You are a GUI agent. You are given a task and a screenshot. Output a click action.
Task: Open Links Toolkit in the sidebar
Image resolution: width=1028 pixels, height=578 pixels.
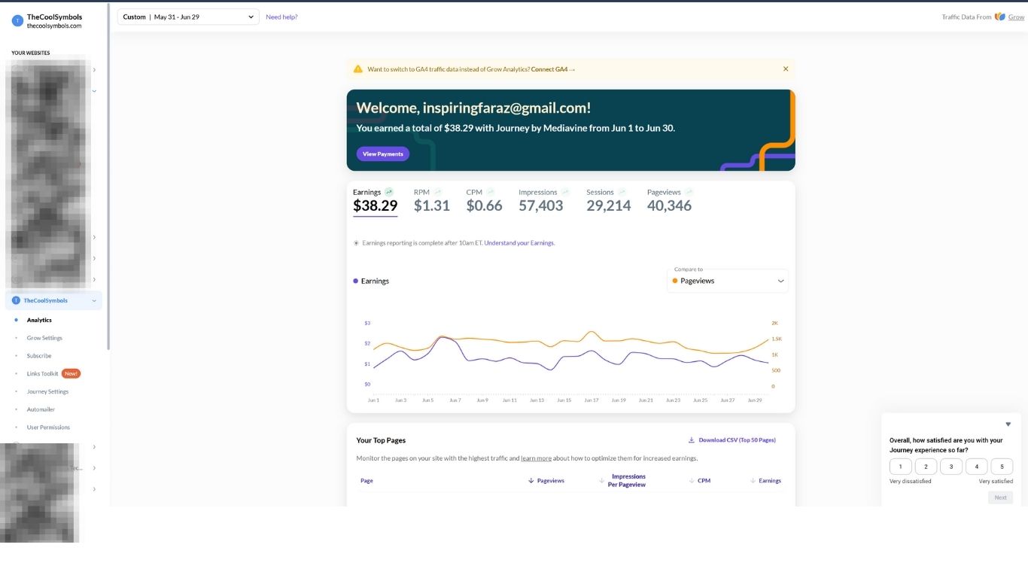coord(42,374)
